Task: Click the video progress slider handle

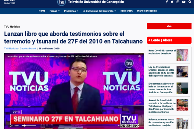Action: (25, 125)
